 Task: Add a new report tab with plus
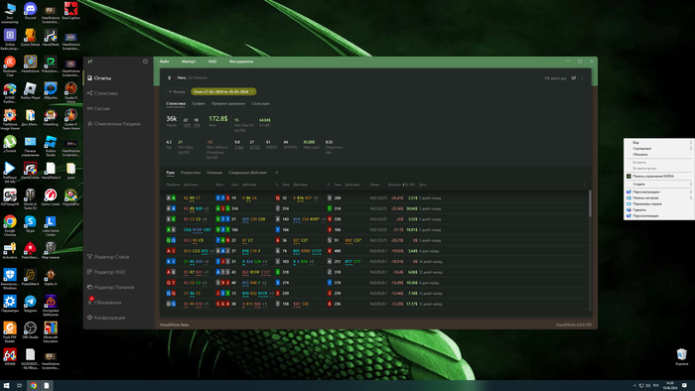(x=277, y=173)
